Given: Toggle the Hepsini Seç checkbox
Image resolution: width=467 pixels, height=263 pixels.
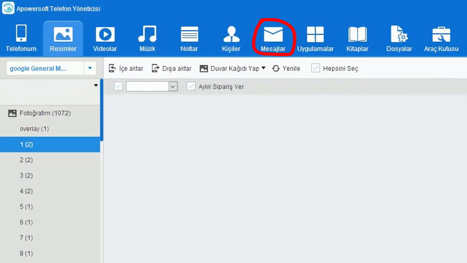Looking at the screenshot, I should click(316, 69).
